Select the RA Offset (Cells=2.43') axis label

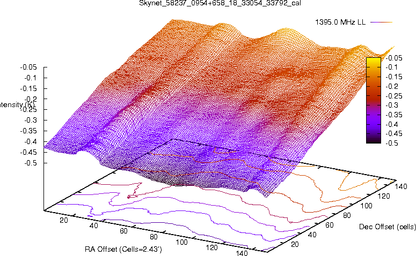[123, 249]
